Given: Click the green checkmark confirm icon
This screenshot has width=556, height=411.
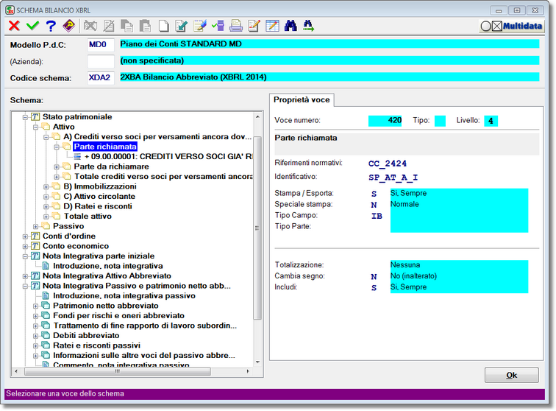Looking at the screenshot, I should click(x=32, y=26).
